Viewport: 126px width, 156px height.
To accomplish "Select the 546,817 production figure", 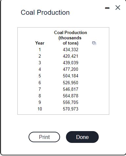I will tap(71, 89).
